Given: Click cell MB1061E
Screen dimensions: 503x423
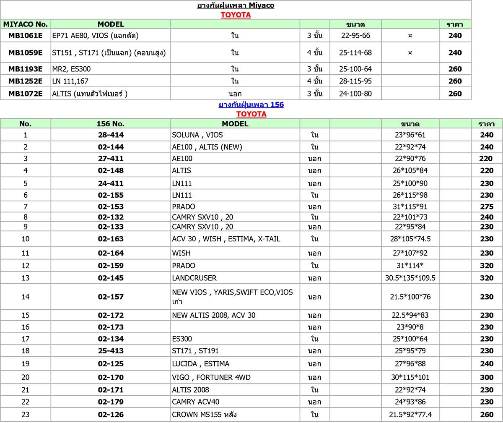Looking at the screenshot, I should 26,36.
